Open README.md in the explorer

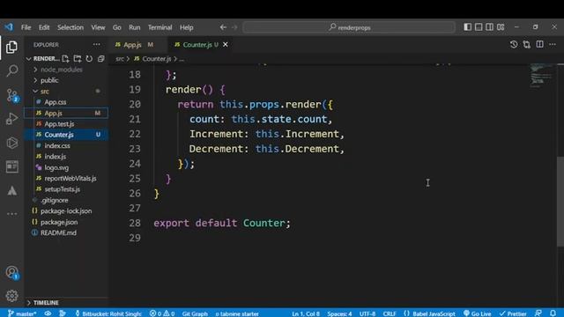click(58, 232)
